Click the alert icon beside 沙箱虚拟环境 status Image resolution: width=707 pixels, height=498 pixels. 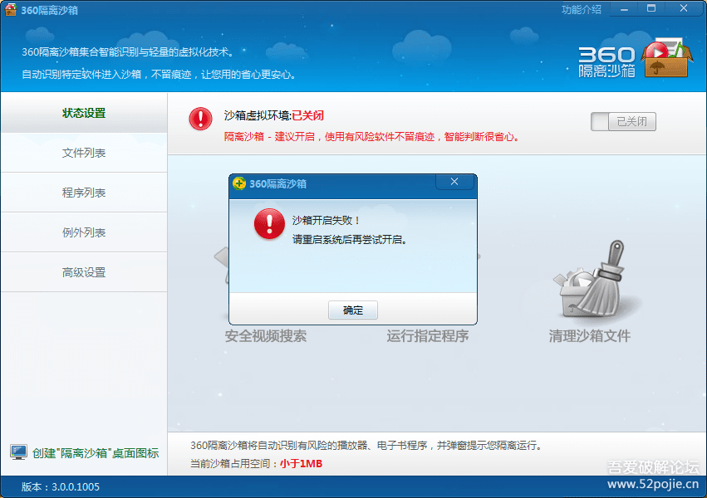pyautogui.click(x=199, y=118)
